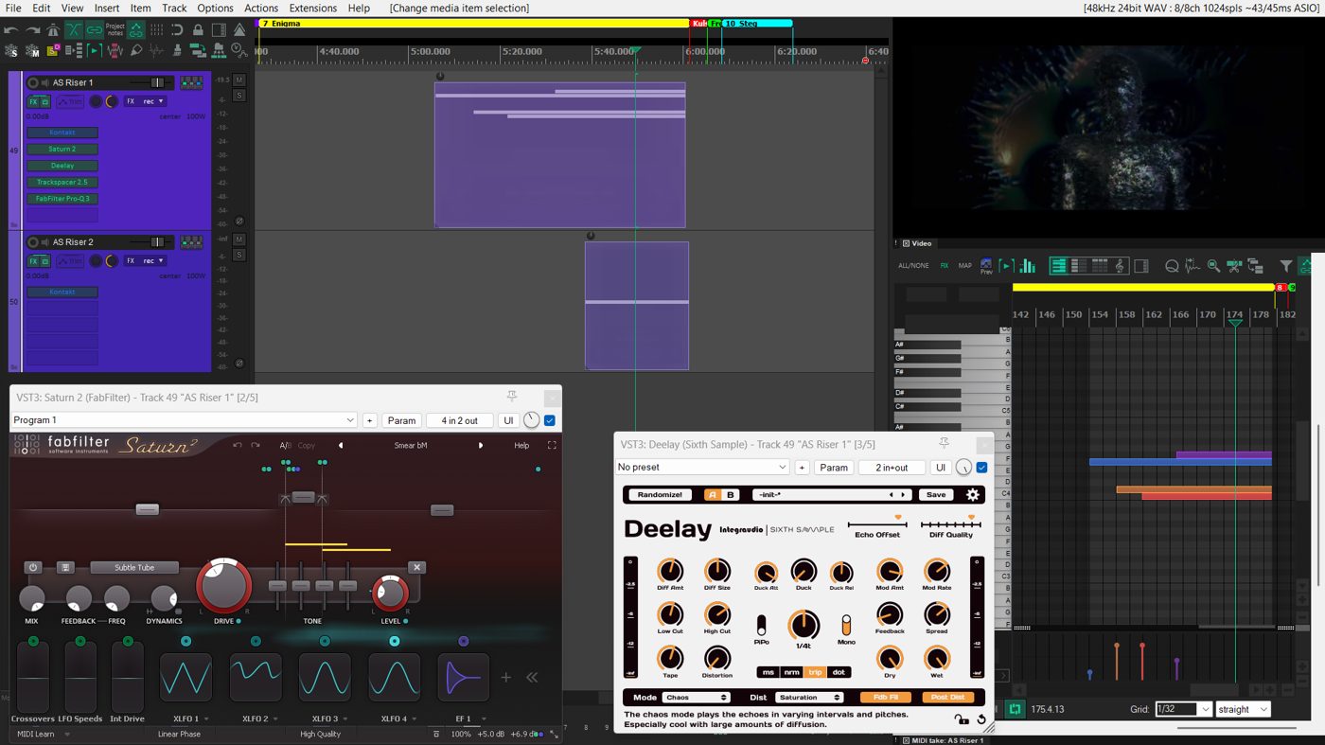The width and height of the screenshot is (1325, 745).
Task: Click the redo arrow in the main toolbar
Action: 31,30
